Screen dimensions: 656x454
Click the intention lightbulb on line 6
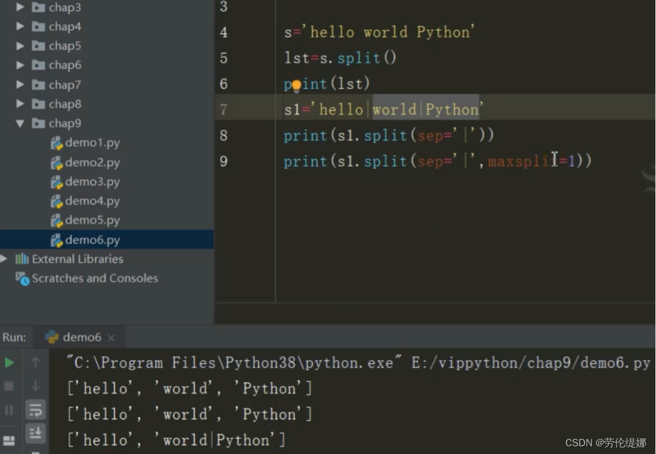point(296,86)
